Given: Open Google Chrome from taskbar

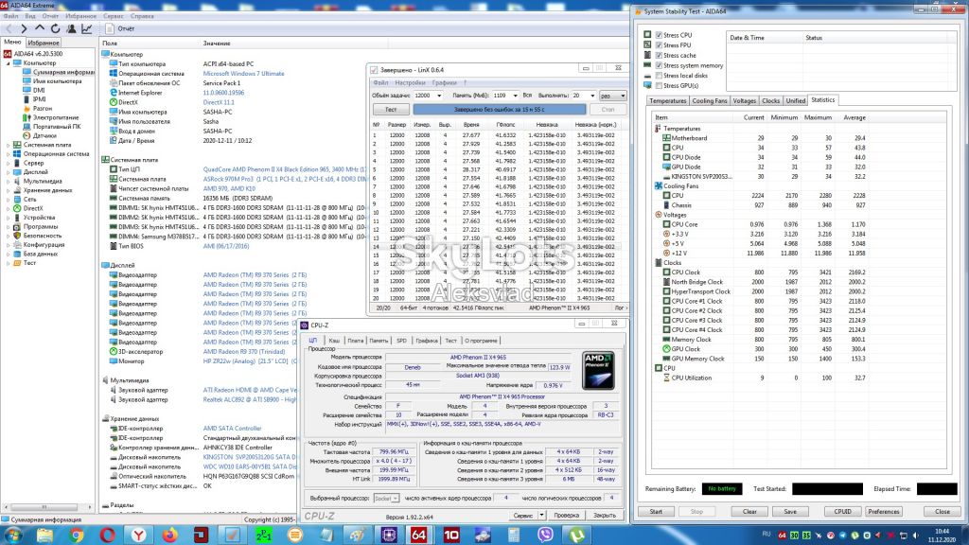Looking at the screenshot, I should 77,535.
